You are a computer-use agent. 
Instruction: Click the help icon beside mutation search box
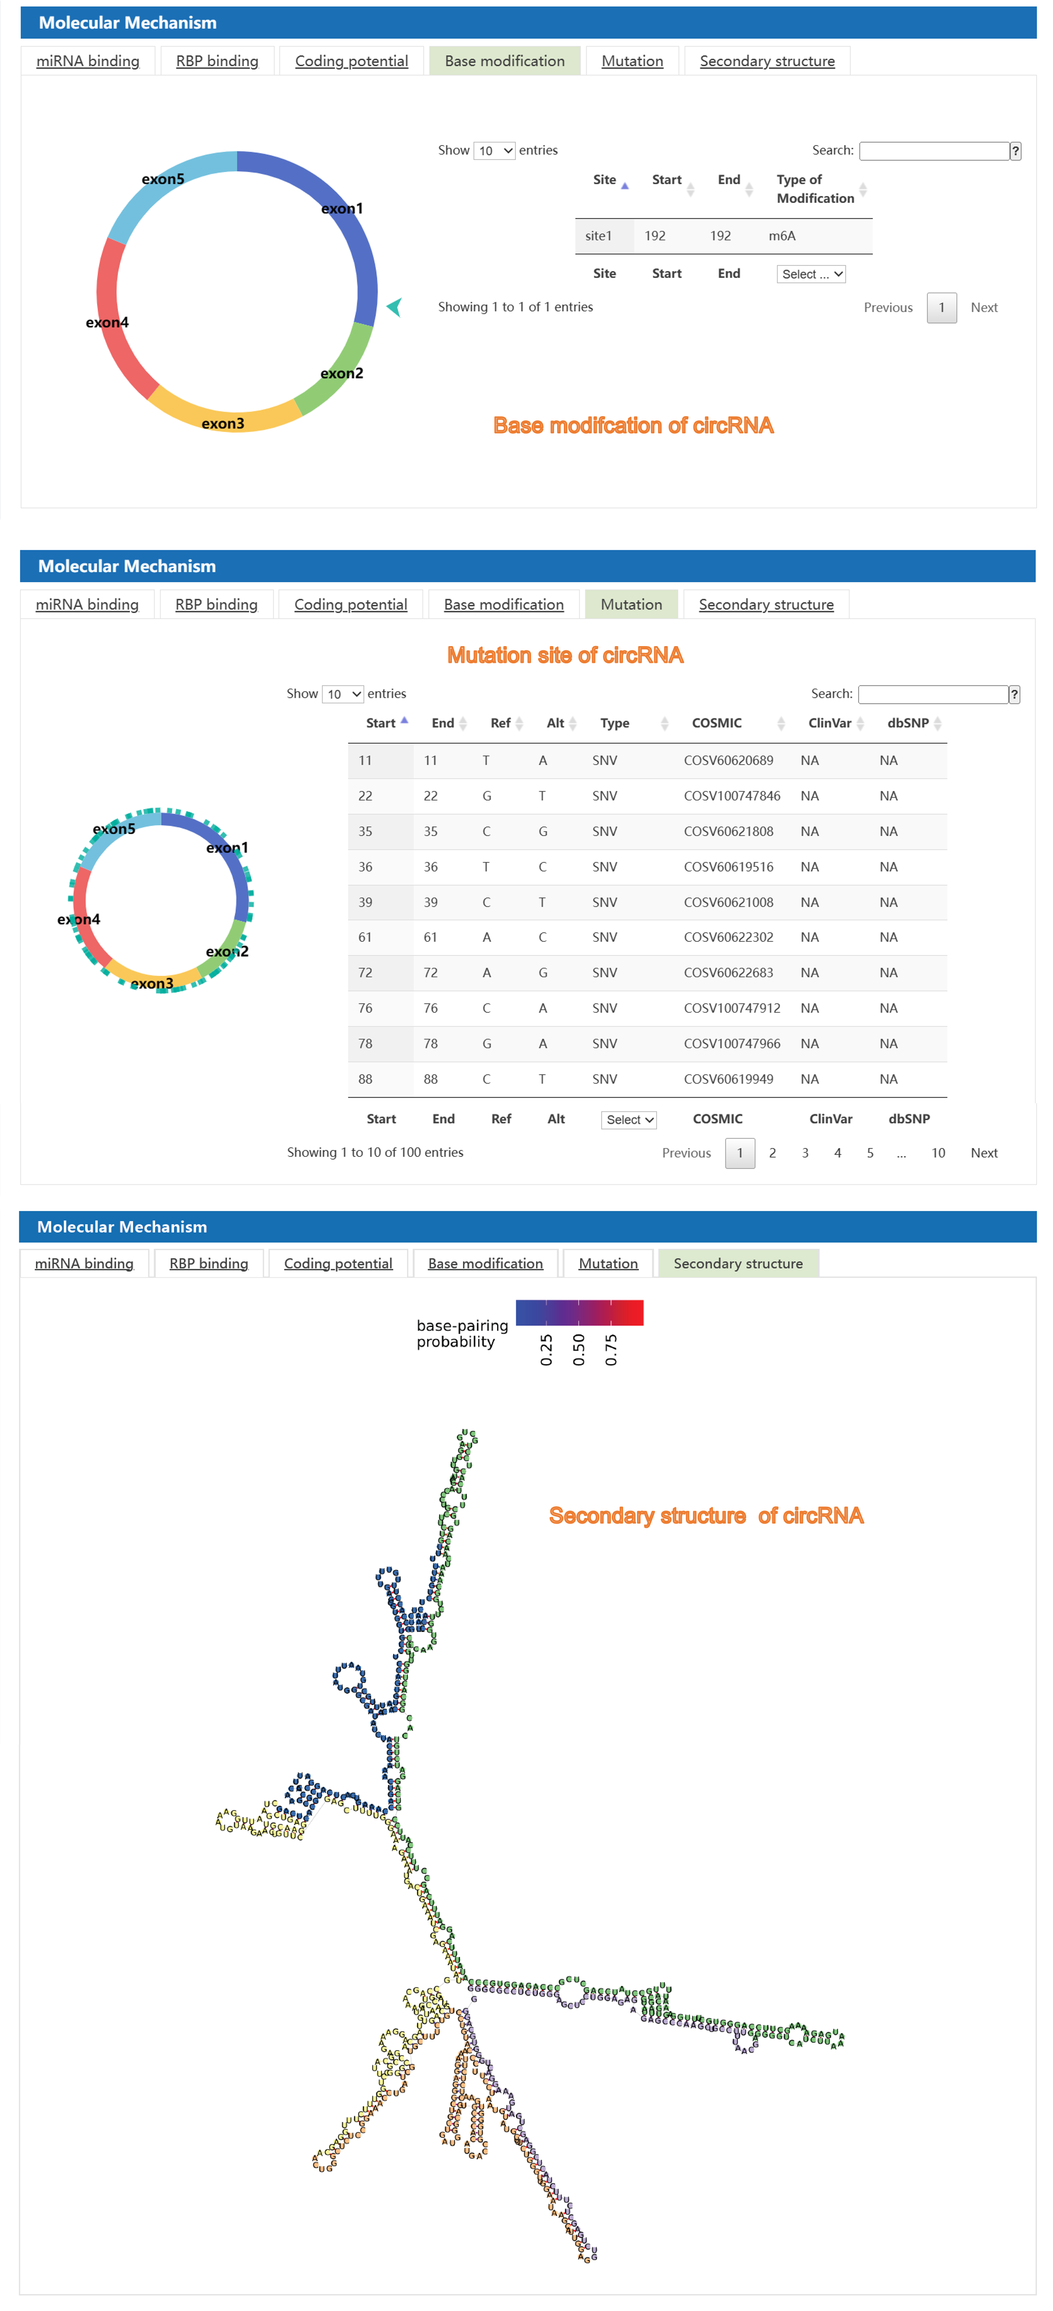1014,695
